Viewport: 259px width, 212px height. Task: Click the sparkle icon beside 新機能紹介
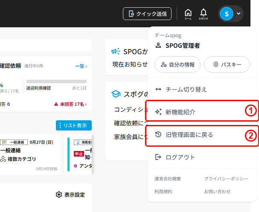pos(158,112)
